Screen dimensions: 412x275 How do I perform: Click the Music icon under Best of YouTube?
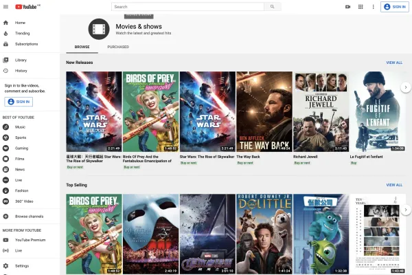point(5,126)
